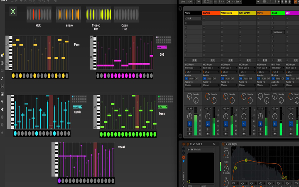This screenshot has width=299, height=187.
Task: Click the EQ Eight Freq knob
Action: tap(226, 153)
